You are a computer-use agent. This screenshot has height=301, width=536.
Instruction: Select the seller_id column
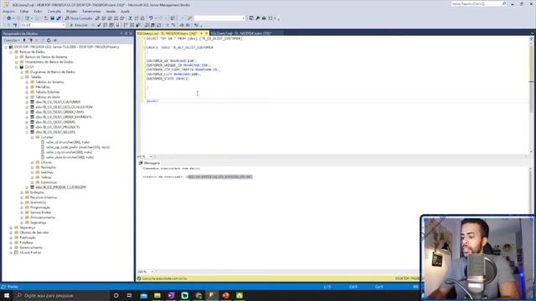pyautogui.click(x=68, y=142)
